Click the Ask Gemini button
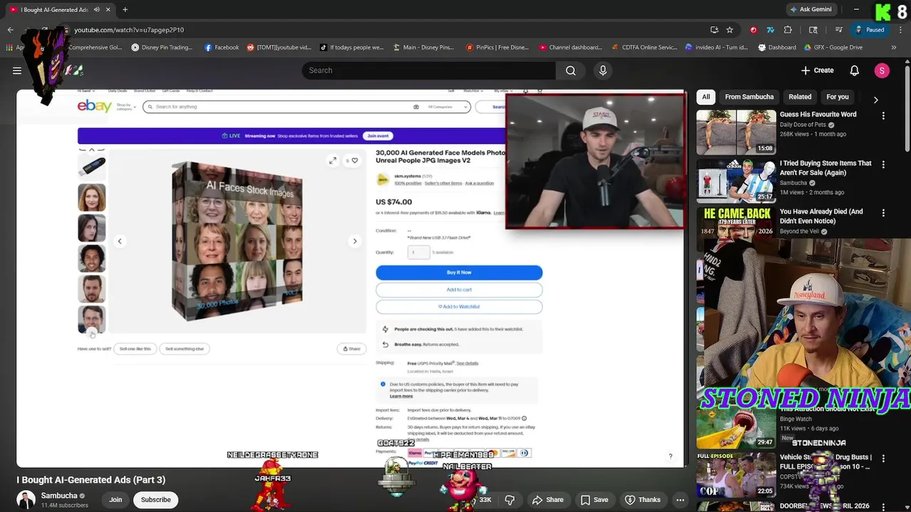911x512 pixels. [x=810, y=9]
